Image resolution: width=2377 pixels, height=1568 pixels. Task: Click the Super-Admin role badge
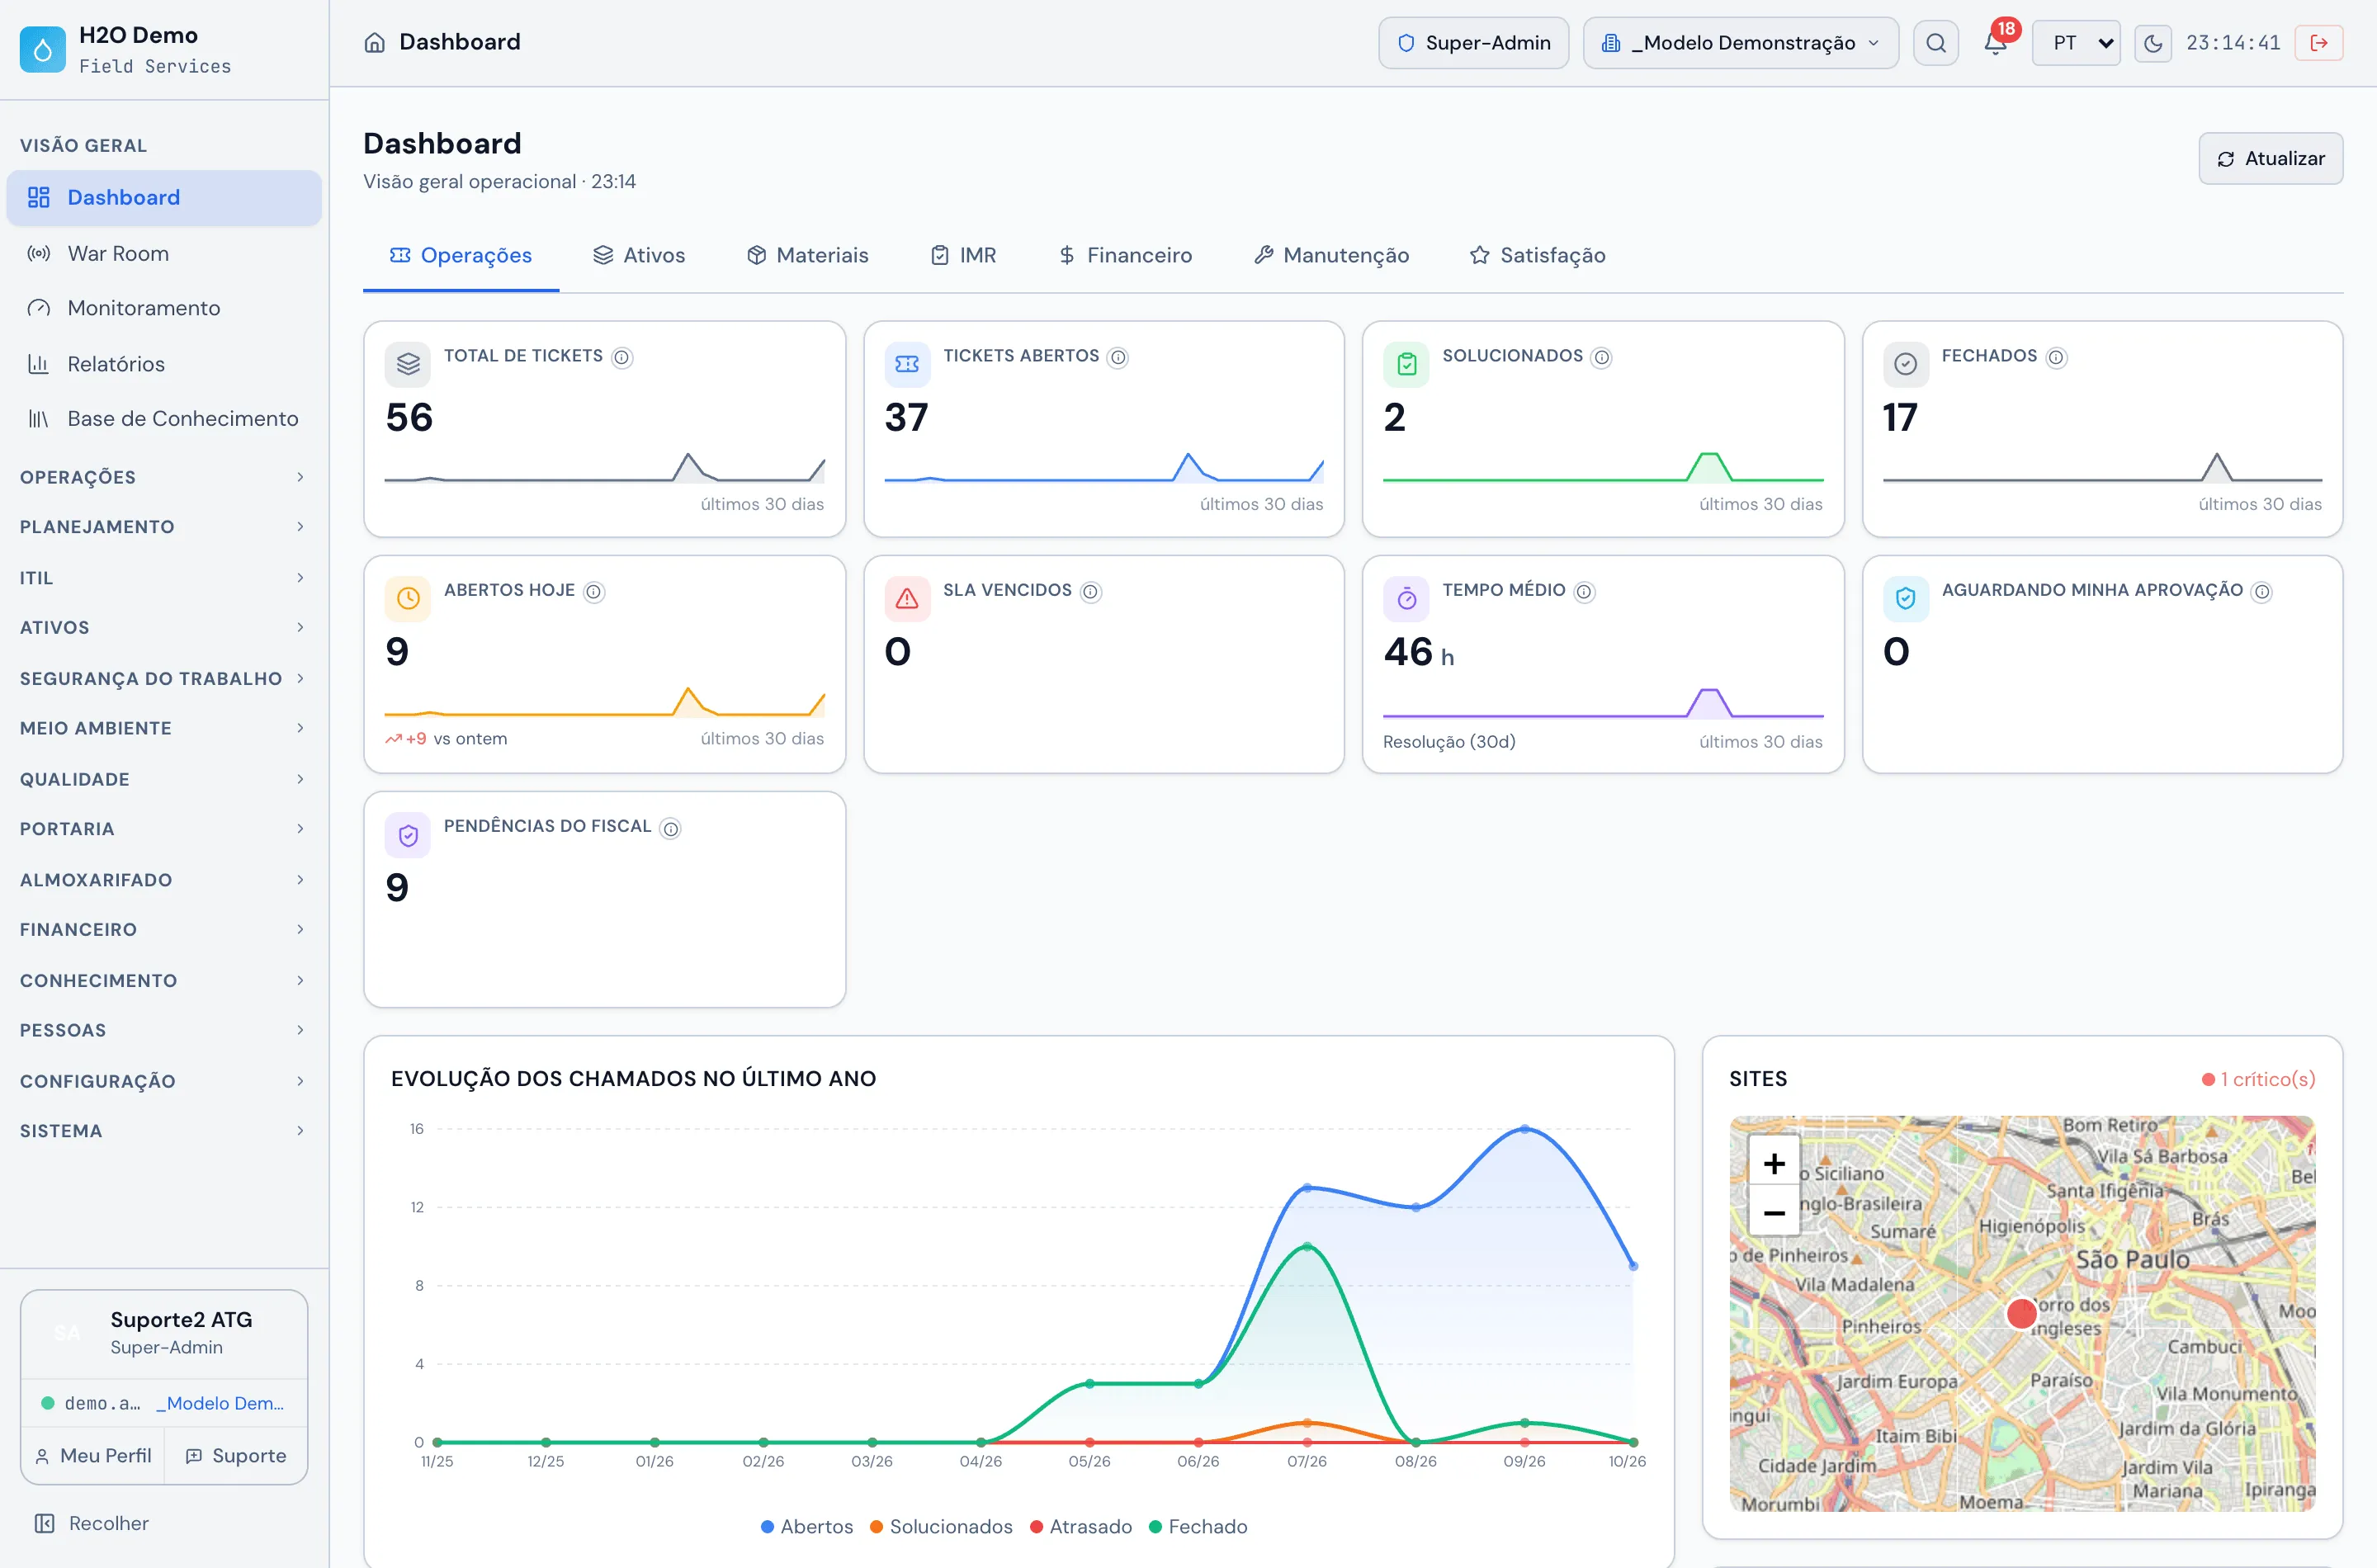1473,43
